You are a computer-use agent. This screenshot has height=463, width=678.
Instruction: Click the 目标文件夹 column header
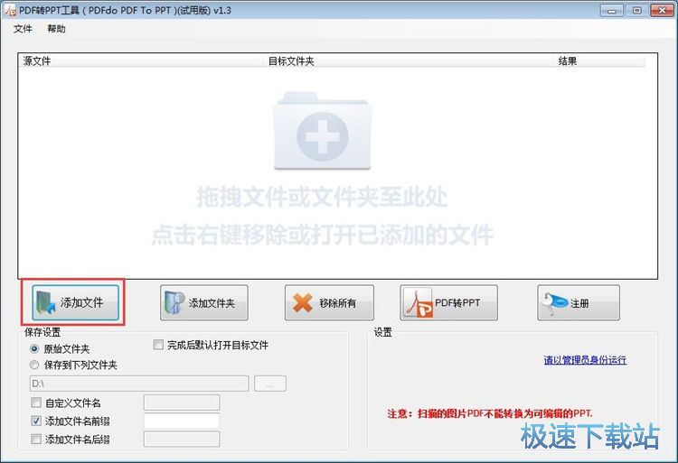409,61
